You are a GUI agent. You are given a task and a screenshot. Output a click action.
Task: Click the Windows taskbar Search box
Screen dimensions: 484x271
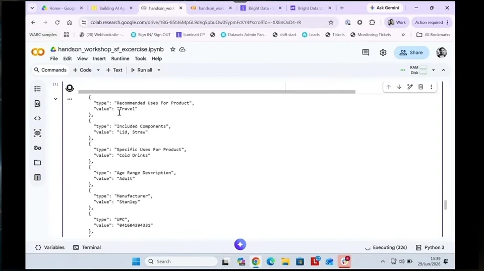[181, 261]
